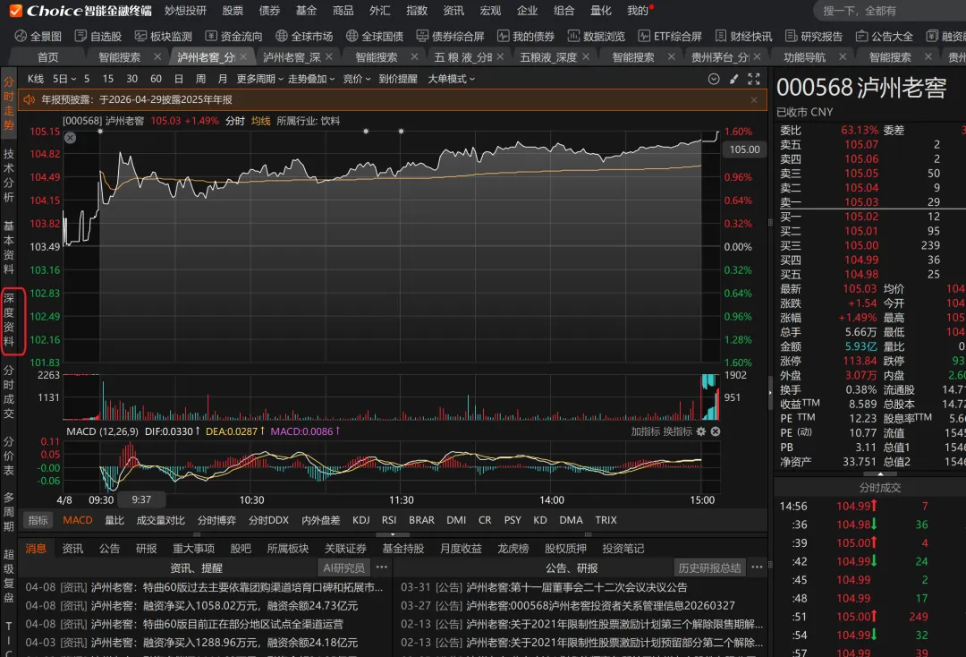Open 研究报告 research reports
Viewport: 966px width, 657px height.
[814, 37]
